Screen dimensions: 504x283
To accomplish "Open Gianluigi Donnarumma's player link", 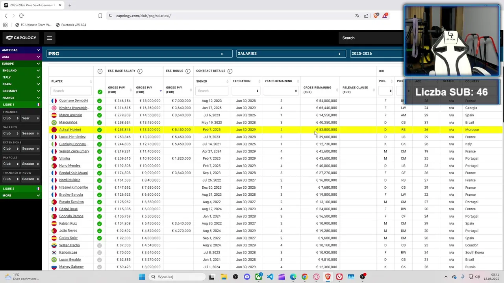I will [x=74, y=144].
